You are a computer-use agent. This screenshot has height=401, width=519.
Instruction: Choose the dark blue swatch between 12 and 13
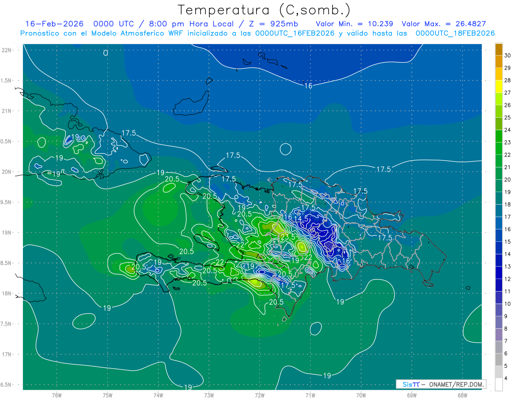[x=499, y=273]
